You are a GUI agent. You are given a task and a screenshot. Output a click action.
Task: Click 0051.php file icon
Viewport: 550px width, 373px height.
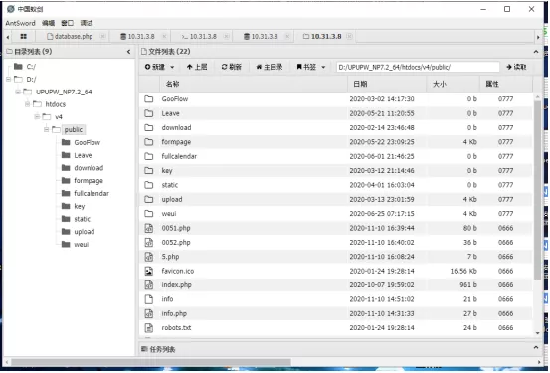click(149, 228)
